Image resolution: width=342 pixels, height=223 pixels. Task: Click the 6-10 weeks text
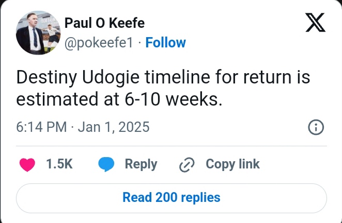177,99
